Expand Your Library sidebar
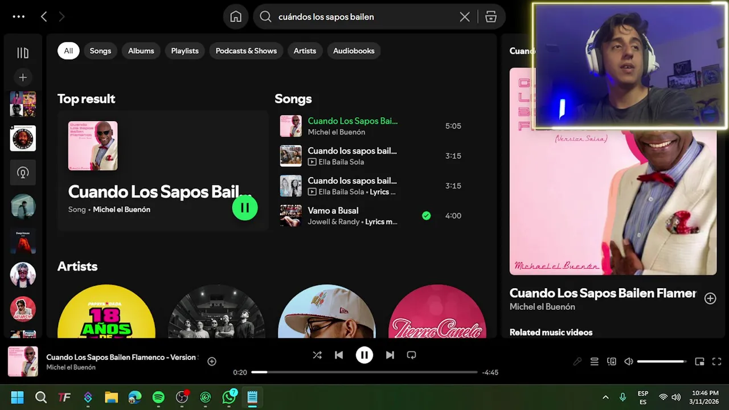This screenshot has height=410, width=729. [x=23, y=53]
